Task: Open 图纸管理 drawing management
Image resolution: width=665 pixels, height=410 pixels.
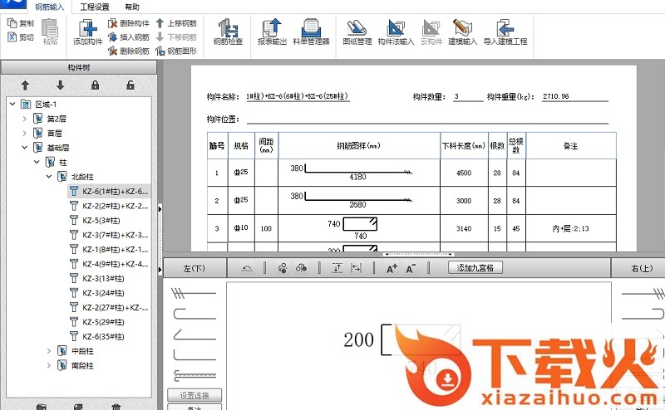Action: coord(357,30)
